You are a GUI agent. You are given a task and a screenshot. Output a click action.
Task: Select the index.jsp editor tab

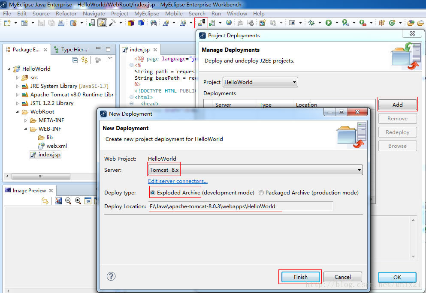139,50
